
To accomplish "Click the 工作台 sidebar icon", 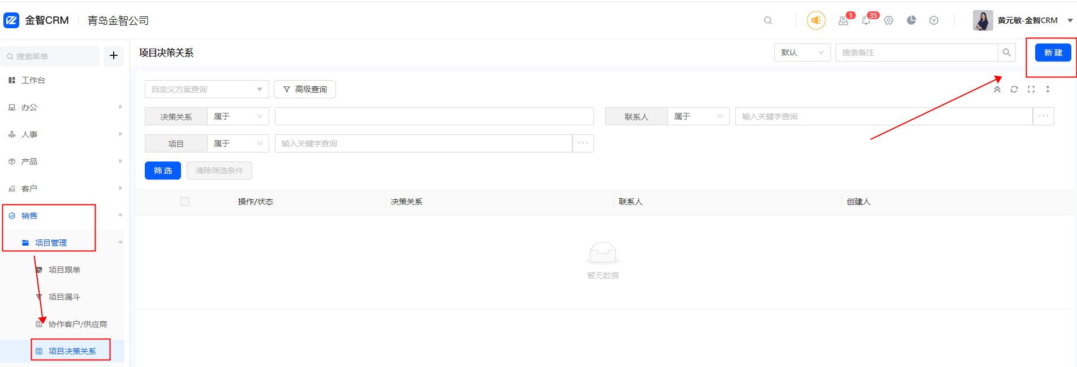I will 12,80.
